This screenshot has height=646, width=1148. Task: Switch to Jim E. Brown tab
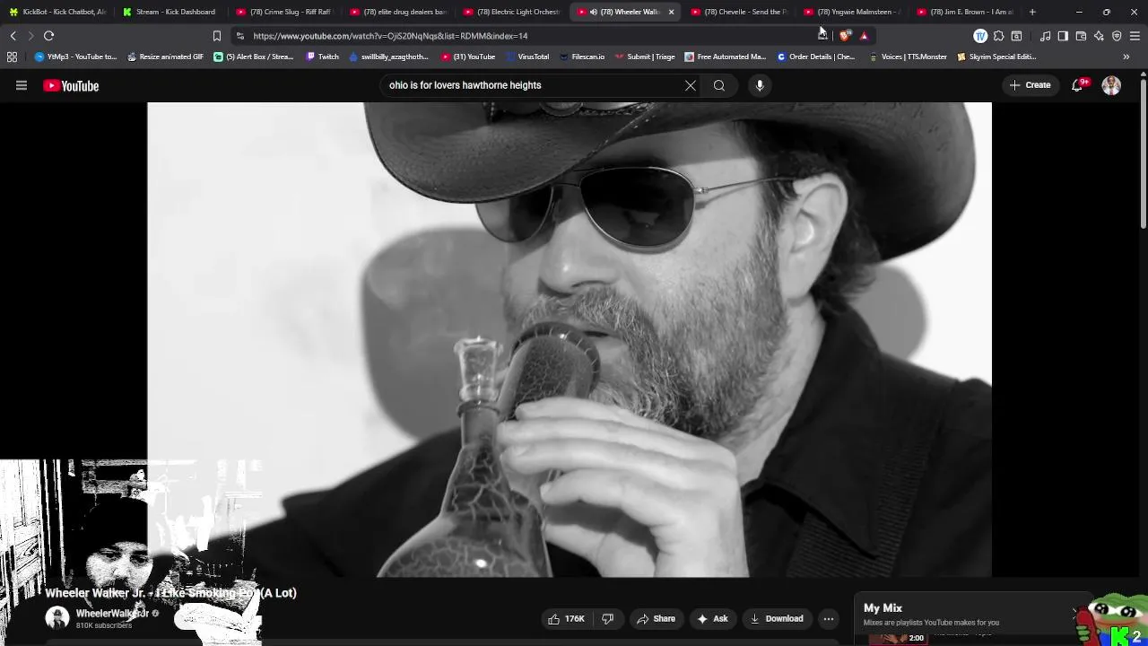[965, 12]
